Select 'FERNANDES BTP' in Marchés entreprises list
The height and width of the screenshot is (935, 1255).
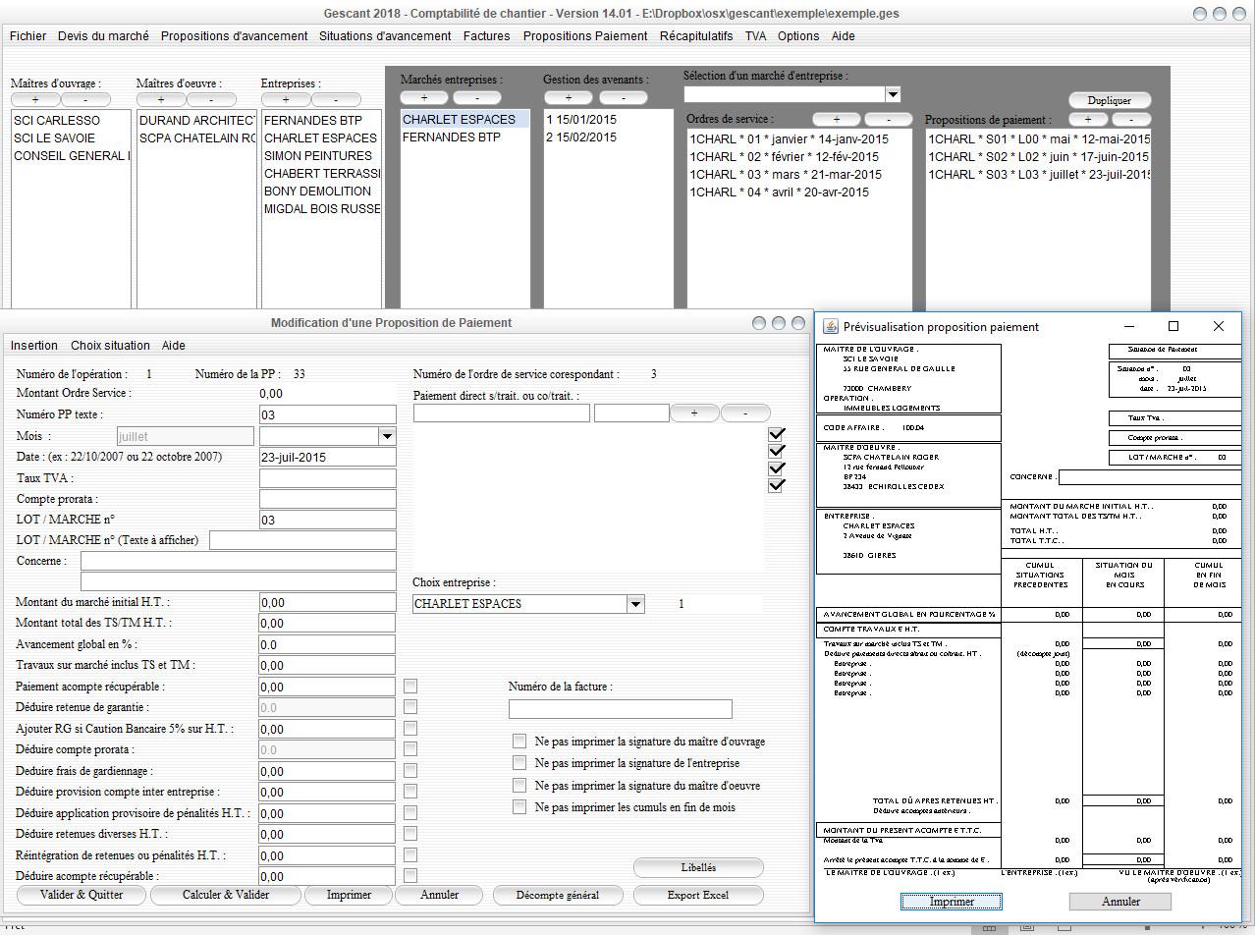pyautogui.click(x=464, y=137)
